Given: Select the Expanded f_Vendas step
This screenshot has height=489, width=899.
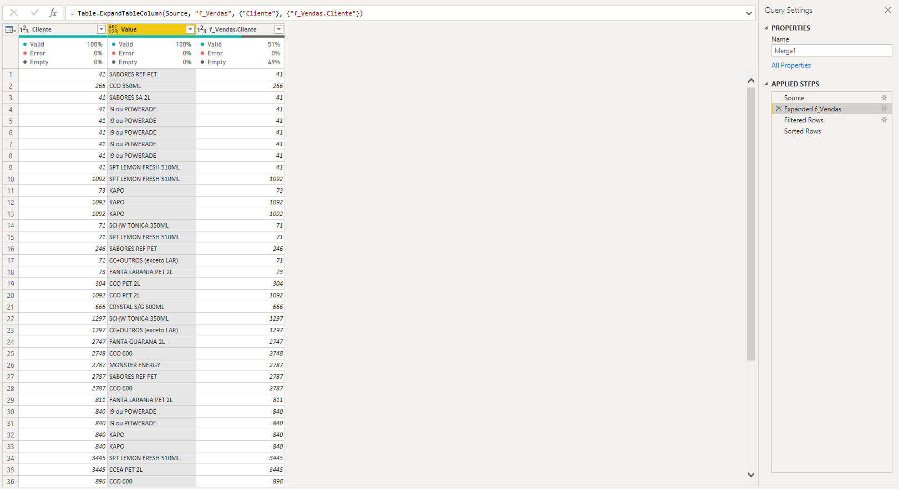Looking at the screenshot, I should [x=831, y=109].
